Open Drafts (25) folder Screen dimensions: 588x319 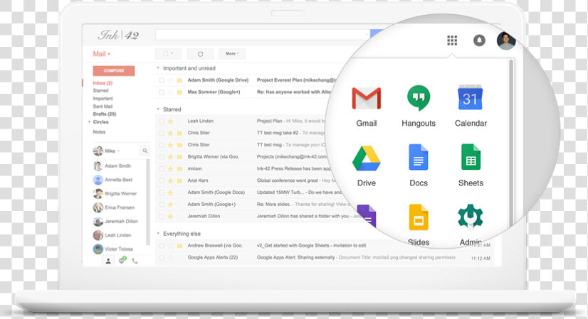(x=105, y=114)
